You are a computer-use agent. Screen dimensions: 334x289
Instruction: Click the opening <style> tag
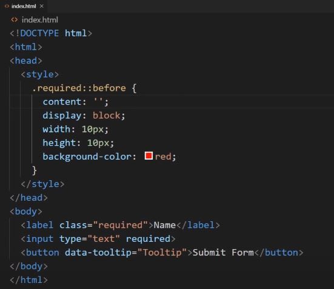click(x=39, y=74)
